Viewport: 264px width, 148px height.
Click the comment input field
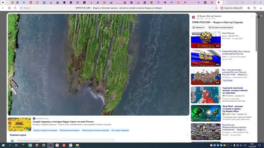click(65, 141)
